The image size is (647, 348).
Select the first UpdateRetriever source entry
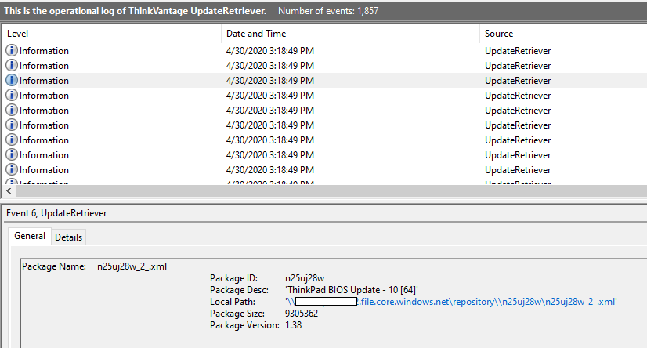pyautogui.click(x=517, y=51)
